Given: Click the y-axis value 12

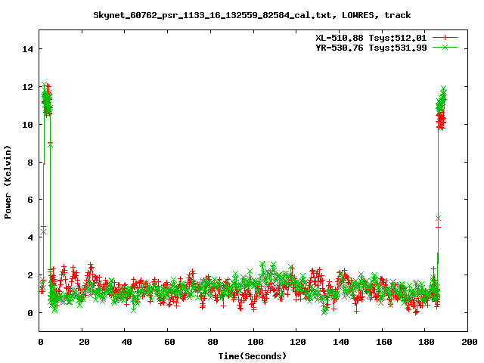Looking at the screenshot, I should coord(27,87).
